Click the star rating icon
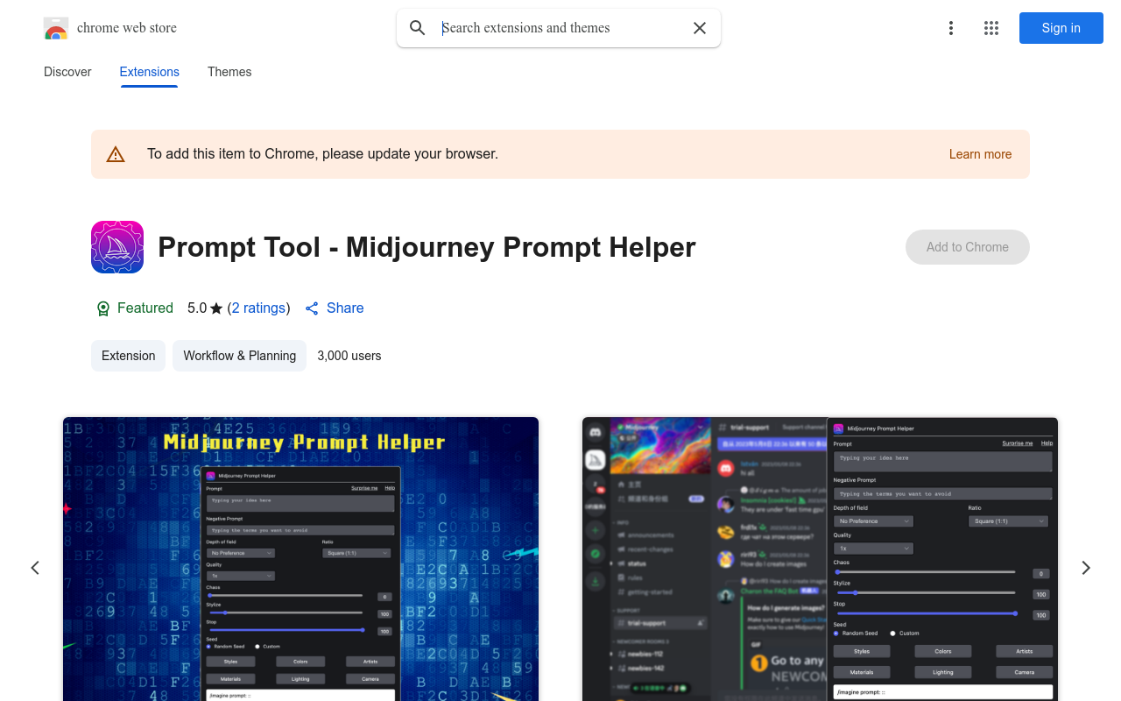 pyautogui.click(x=216, y=308)
